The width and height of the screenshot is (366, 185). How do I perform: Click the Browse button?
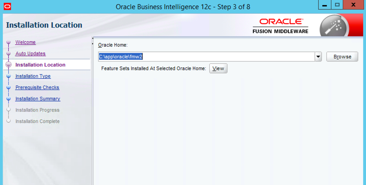[x=342, y=57]
